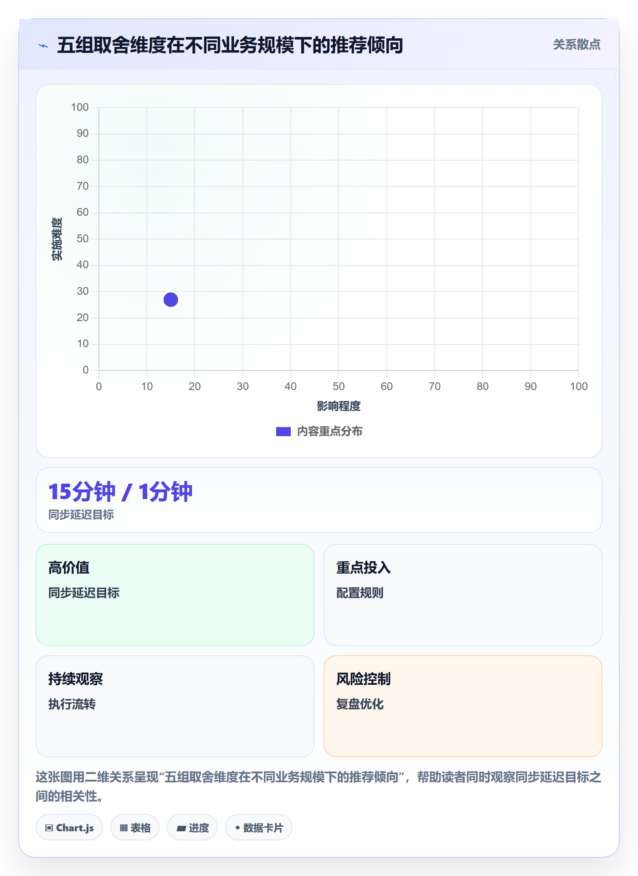This screenshot has height=876, width=638.
Task: Click the 数据卡片 tag chip
Action: [x=259, y=828]
